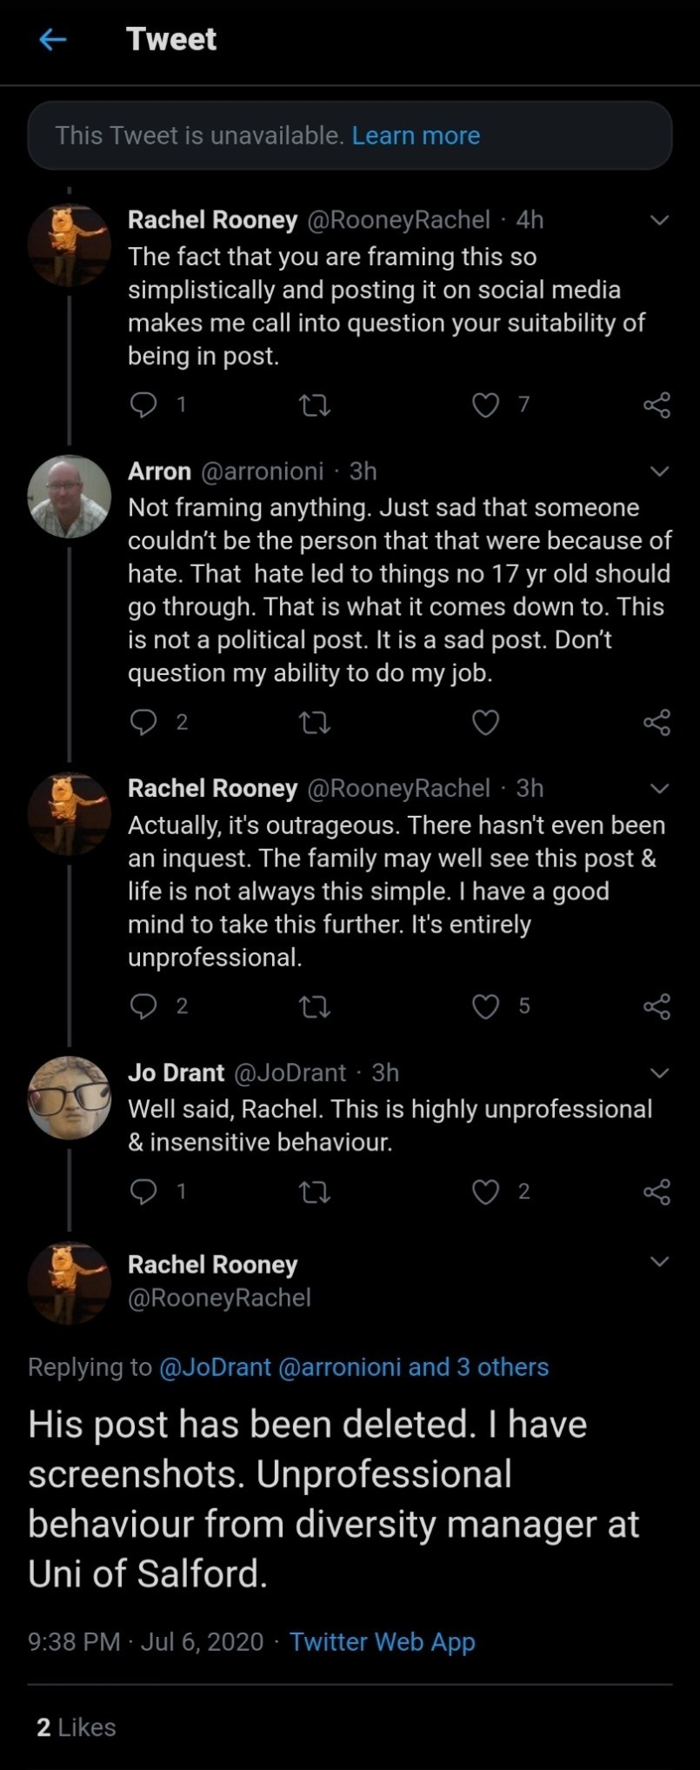Open chevron menu on main Rachel Rooney tweet
700x1770 pixels.
coord(660,1261)
